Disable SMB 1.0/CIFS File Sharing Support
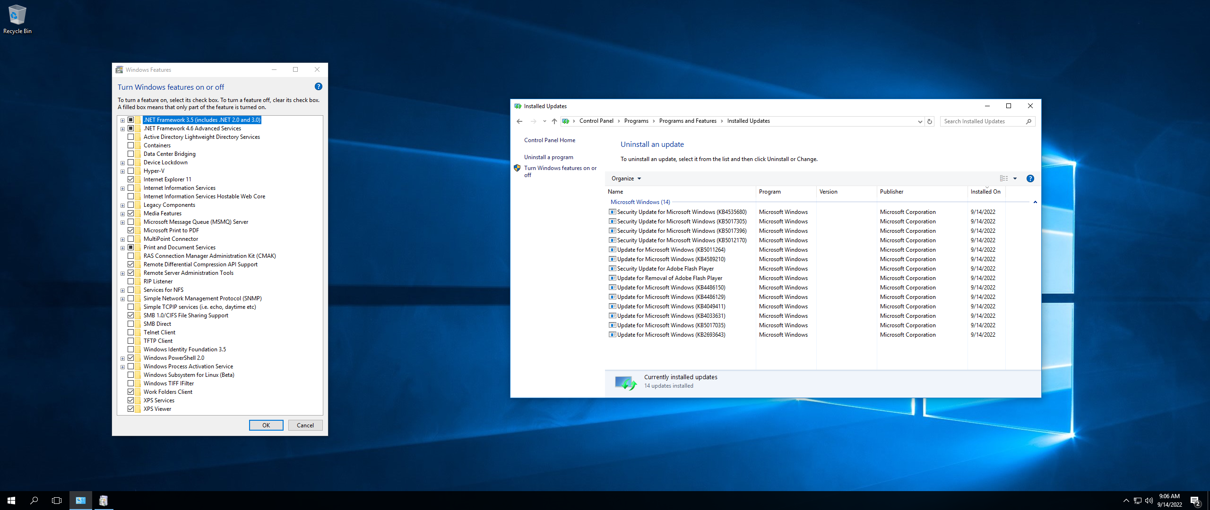The height and width of the screenshot is (510, 1210). tap(131, 315)
